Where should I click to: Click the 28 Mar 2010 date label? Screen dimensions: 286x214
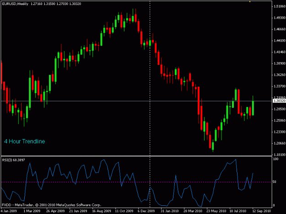click(193, 211)
